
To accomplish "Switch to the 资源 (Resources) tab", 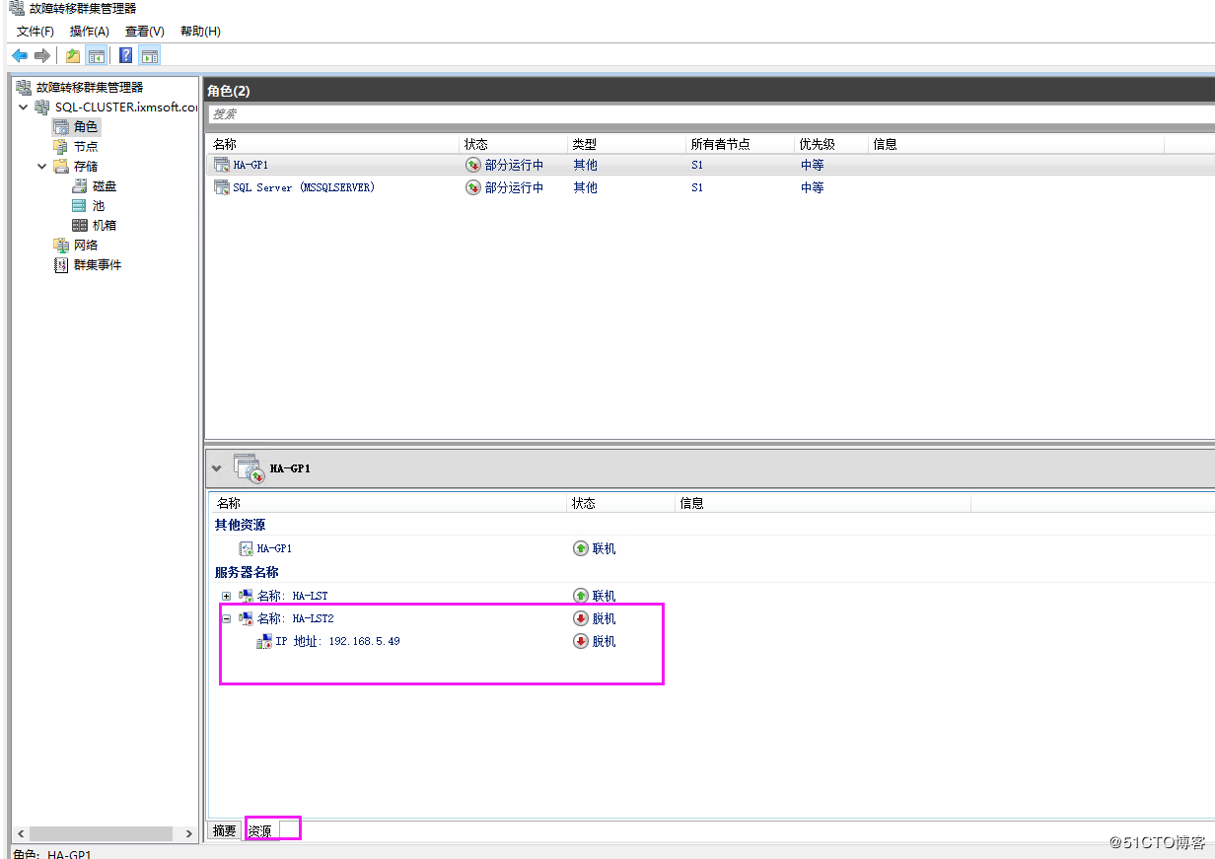I will coord(262,830).
